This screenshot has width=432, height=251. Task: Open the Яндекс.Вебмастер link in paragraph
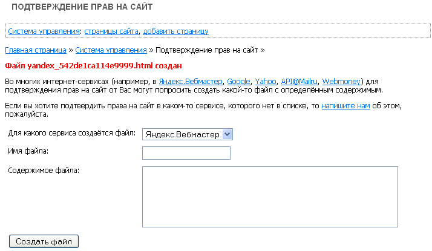(x=191, y=81)
